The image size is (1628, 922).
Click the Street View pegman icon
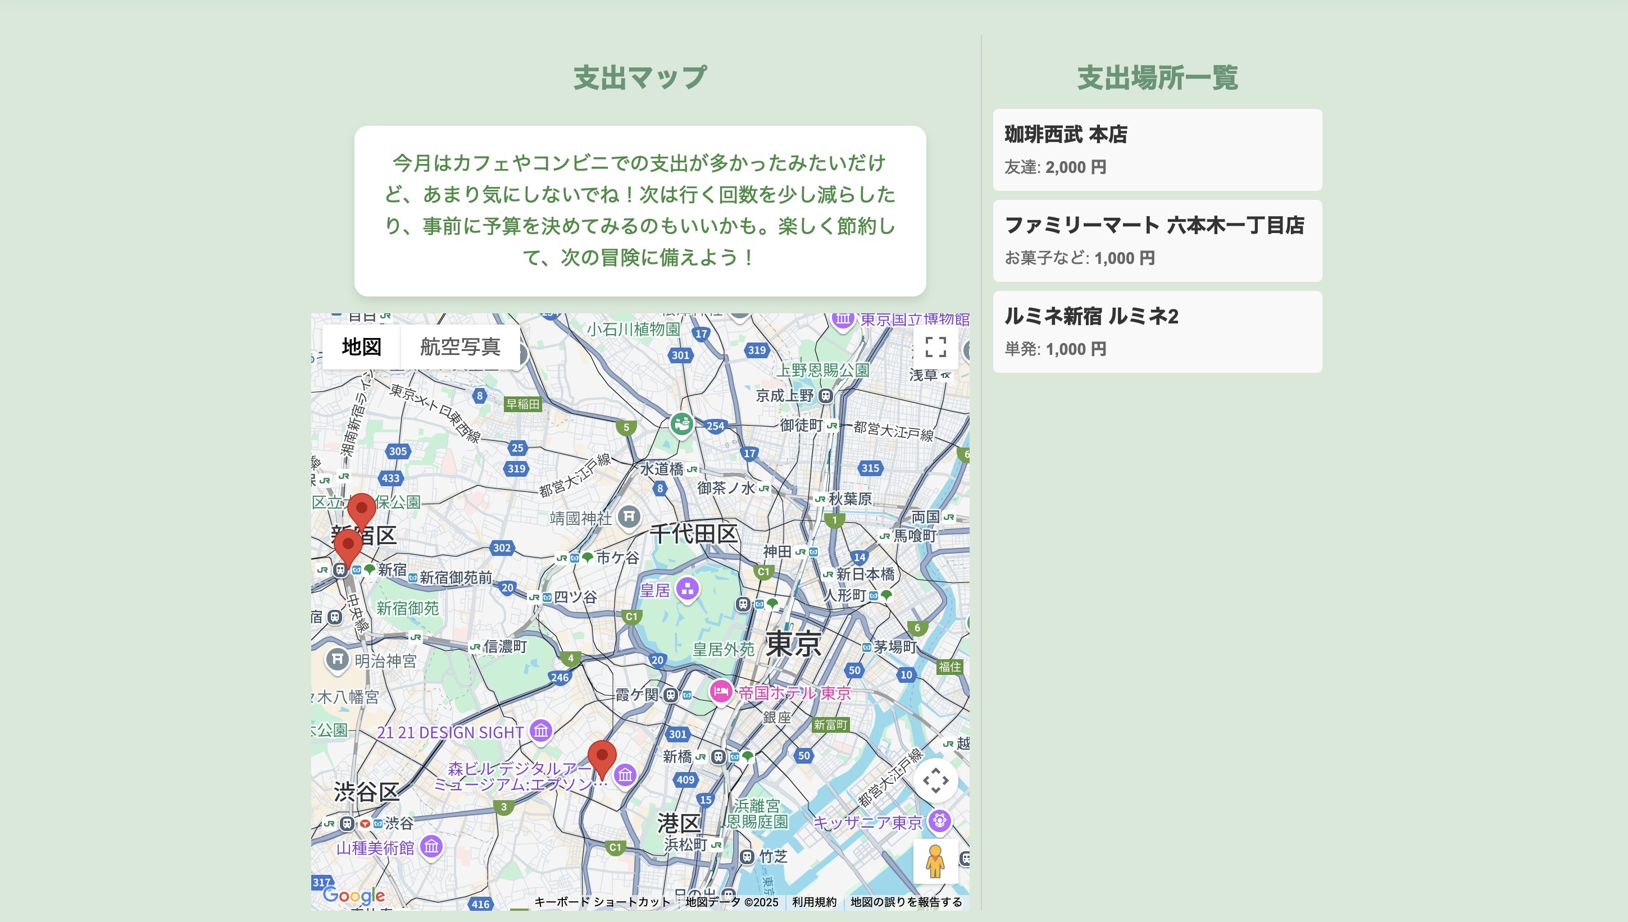[936, 861]
